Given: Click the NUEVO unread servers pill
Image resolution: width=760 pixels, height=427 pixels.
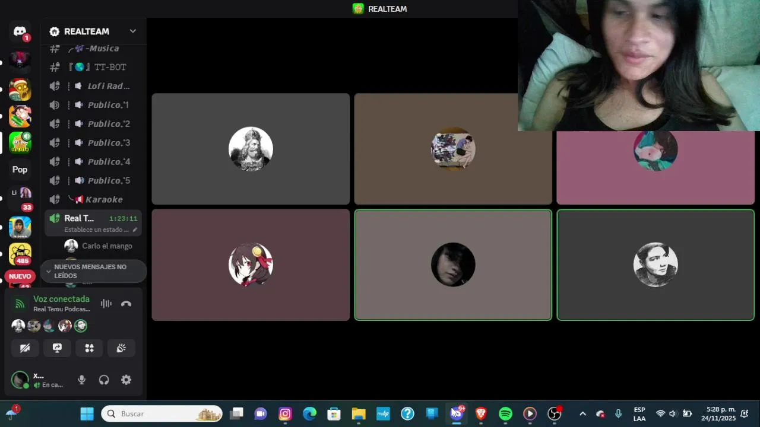Looking at the screenshot, I should (20, 276).
